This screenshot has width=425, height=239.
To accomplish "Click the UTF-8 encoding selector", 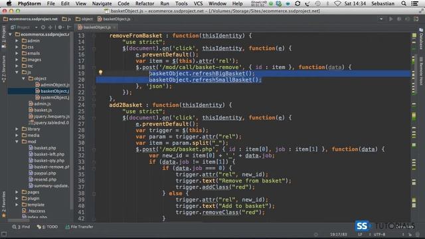I will 379,234.
